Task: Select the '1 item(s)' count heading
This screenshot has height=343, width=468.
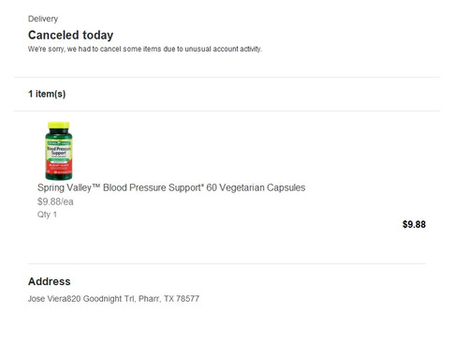Action: click(x=47, y=94)
